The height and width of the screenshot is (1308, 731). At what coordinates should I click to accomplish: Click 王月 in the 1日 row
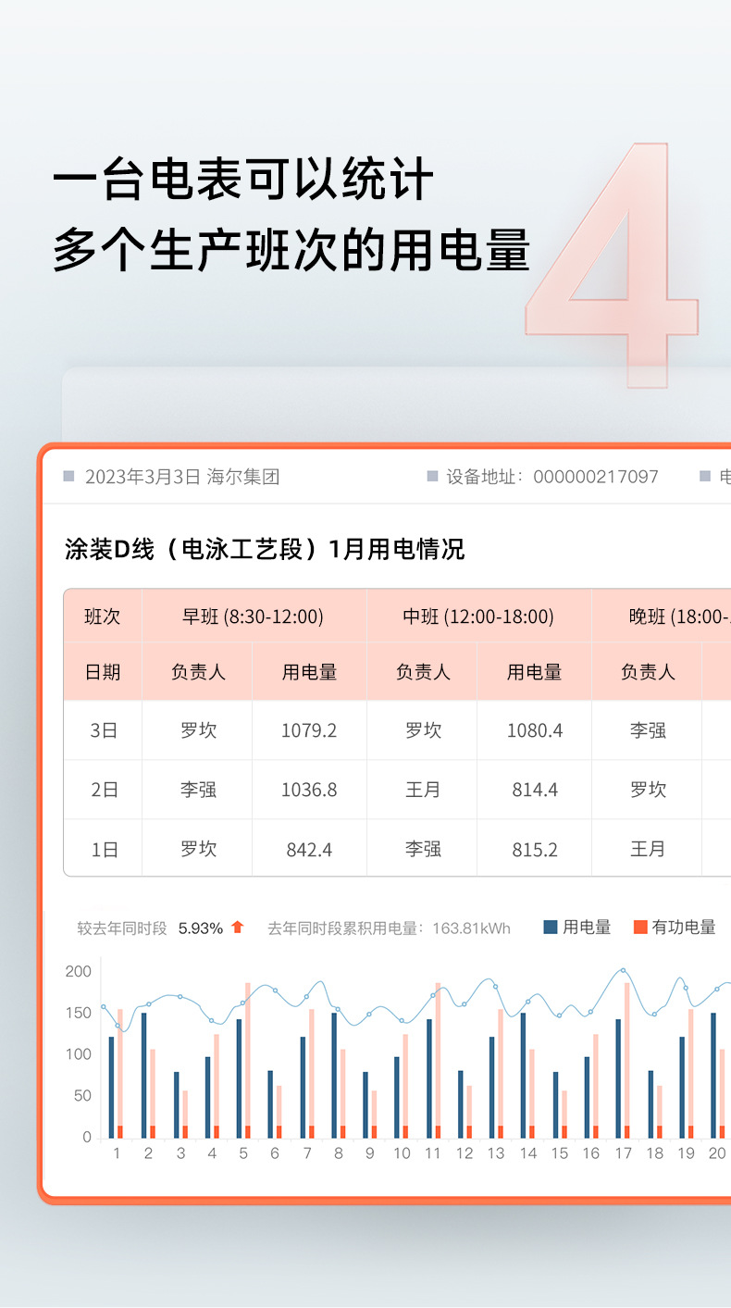click(648, 849)
